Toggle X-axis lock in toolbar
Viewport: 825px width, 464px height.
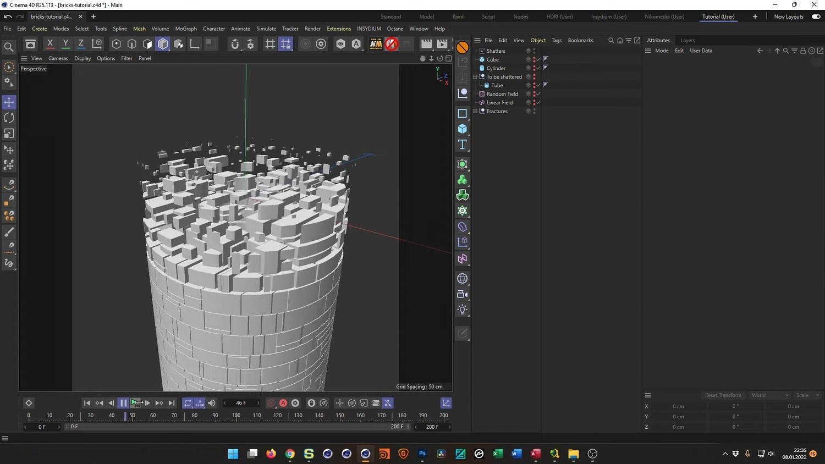pyautogui.click(x=50, y=44)
